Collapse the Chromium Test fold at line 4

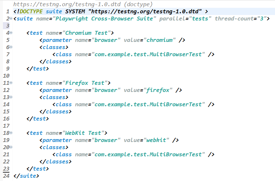[x=11, y=32]
